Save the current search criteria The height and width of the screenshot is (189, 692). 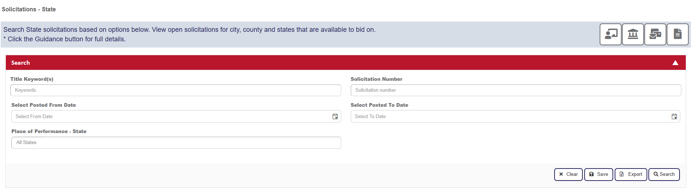point(598,174)
